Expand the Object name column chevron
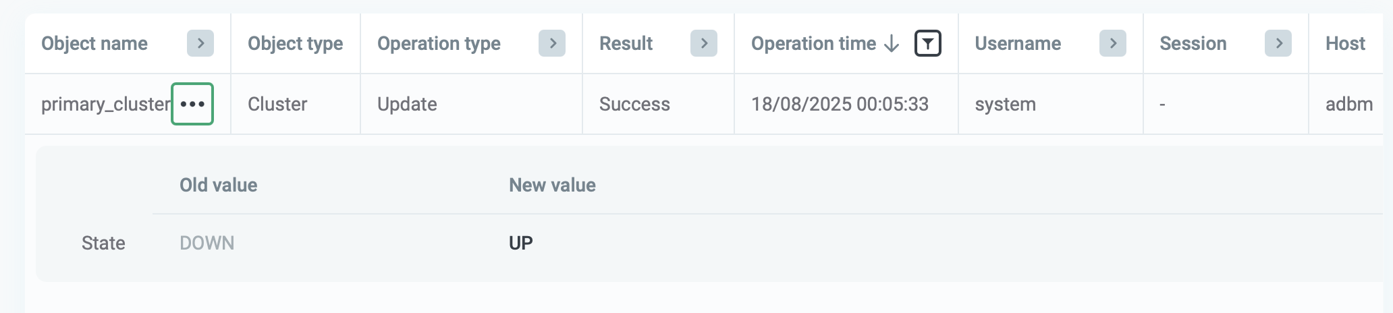Image resolution: width=1393 pixels, height=313 pixels. [x=200, y=44]
